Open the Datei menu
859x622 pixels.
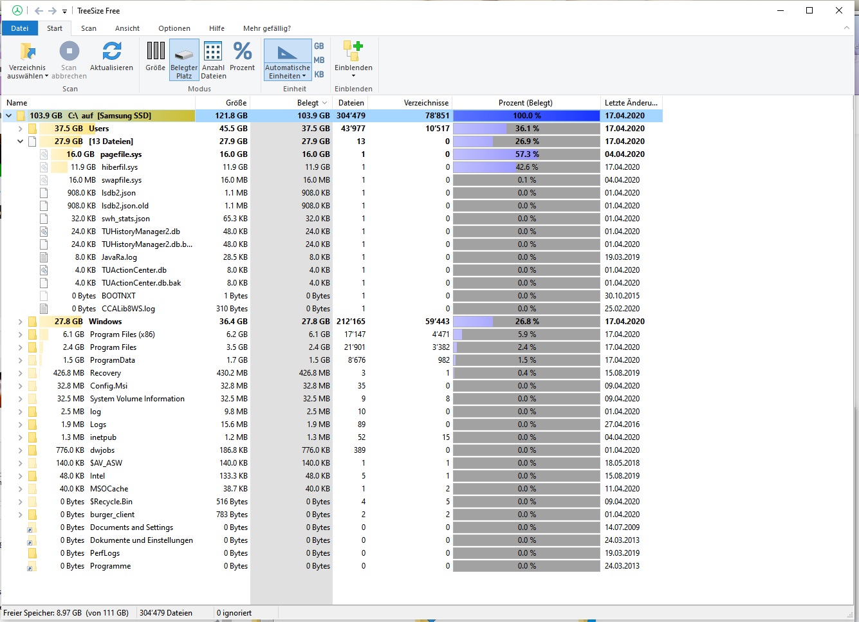19,28
